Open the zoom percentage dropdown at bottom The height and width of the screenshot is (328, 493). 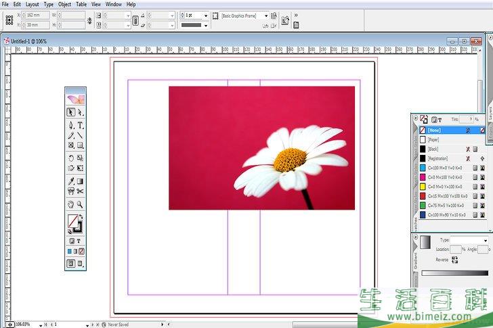(41, 325)
